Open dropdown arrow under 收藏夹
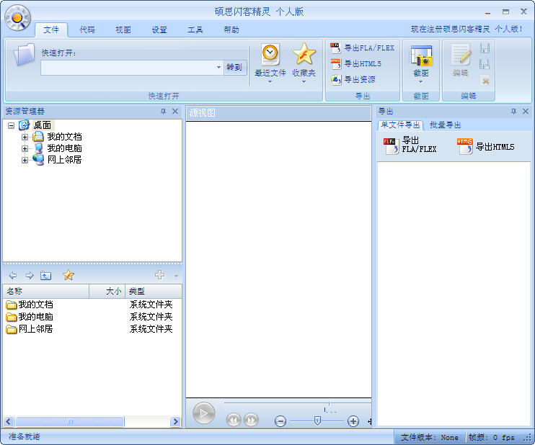Viewport: 535px width, 445px height. coord(304,82)
